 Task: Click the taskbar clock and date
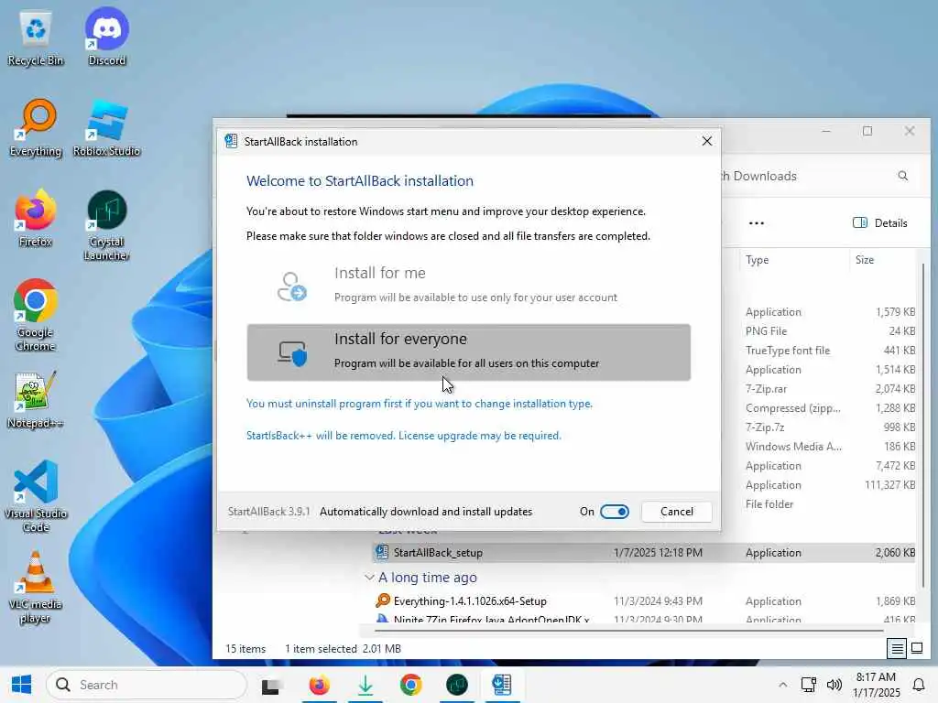click(876, 685)
